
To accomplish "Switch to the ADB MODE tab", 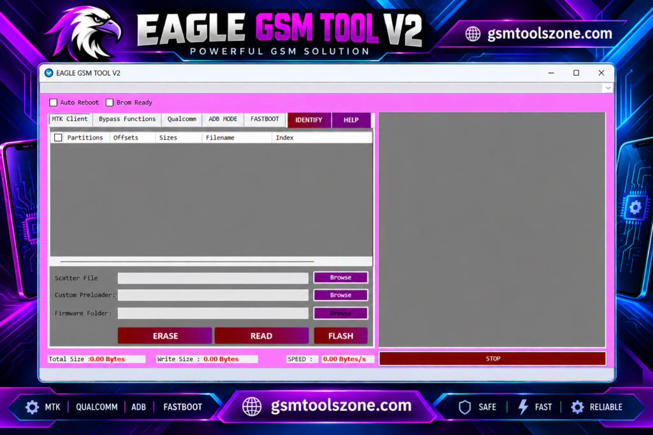I will pyautogui.click(x=223, y=119).
